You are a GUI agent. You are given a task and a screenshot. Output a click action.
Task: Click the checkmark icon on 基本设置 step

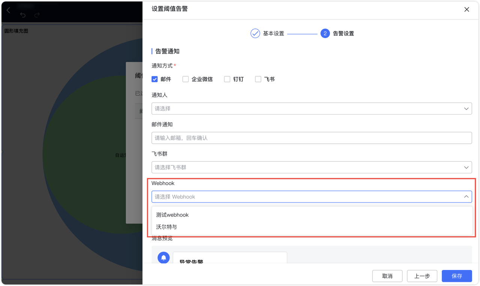(x=255, y=33)
